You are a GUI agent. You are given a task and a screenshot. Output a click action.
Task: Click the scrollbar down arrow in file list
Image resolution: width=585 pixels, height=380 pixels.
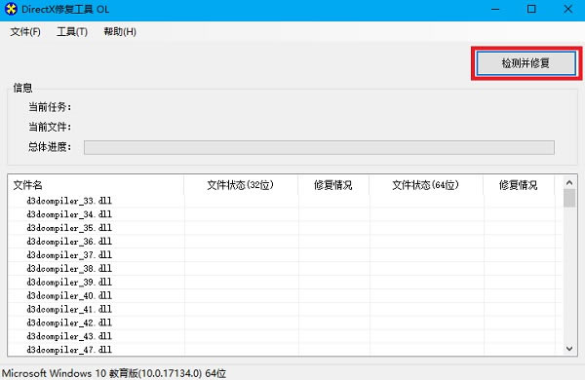pos(569,348)
